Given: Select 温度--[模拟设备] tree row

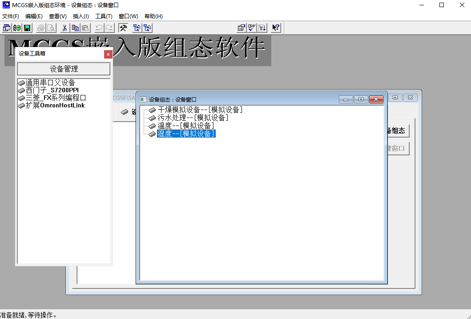Looking at the screenshot, I should [x=186, y=126].
